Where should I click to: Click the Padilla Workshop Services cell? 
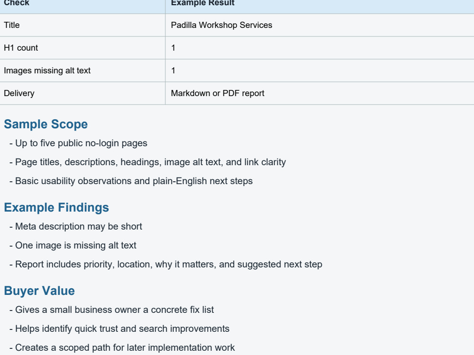319,25
